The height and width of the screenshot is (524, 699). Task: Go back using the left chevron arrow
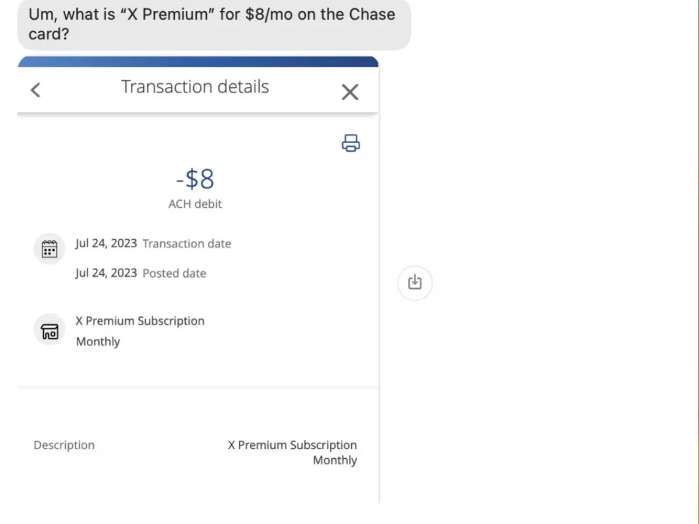point(36,89)
